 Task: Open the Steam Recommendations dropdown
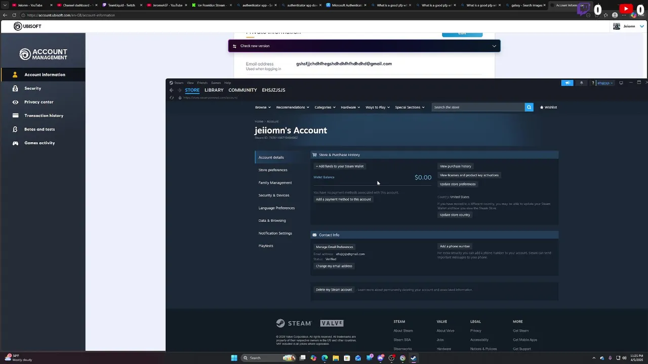pos(293,107)
